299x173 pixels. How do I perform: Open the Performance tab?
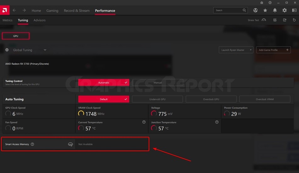click(x=105, y=10)
